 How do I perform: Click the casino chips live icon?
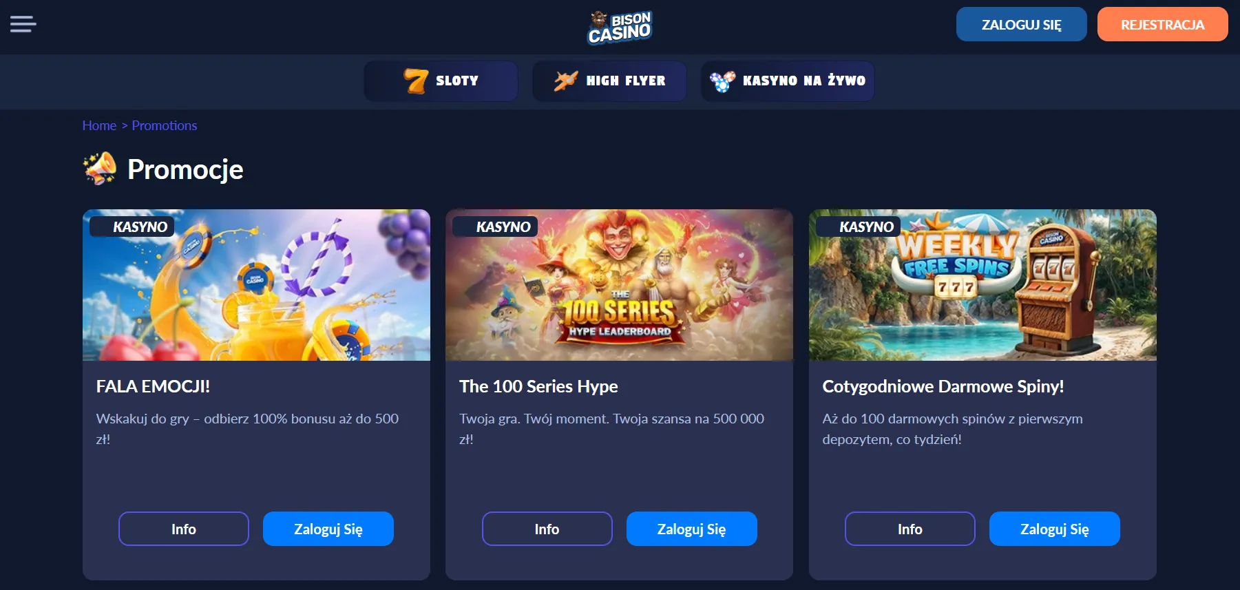coord(722,81)
